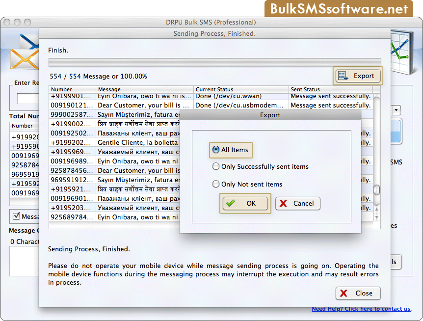The height and width of the screenshot is (321, 423).
Task: Click the green checkmark icon on OK
Action: pyautogui.click(x=231, y=203)
